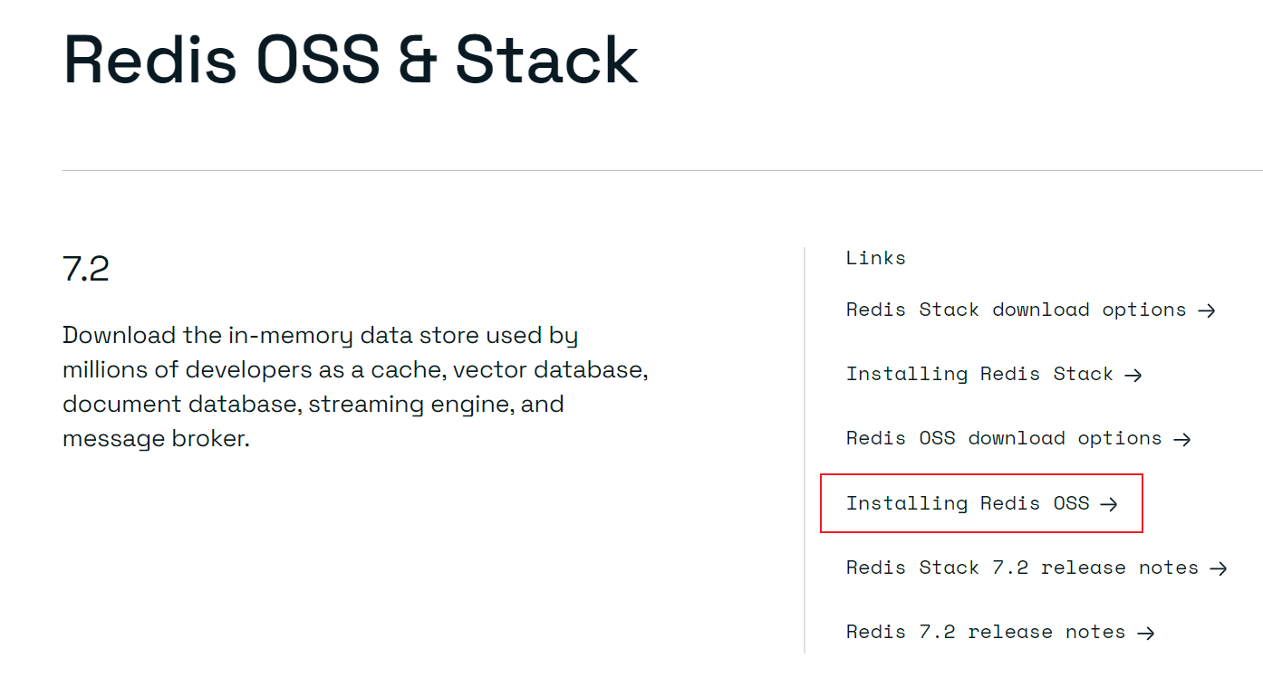Click inside the red highlighted box

[981, 503]
